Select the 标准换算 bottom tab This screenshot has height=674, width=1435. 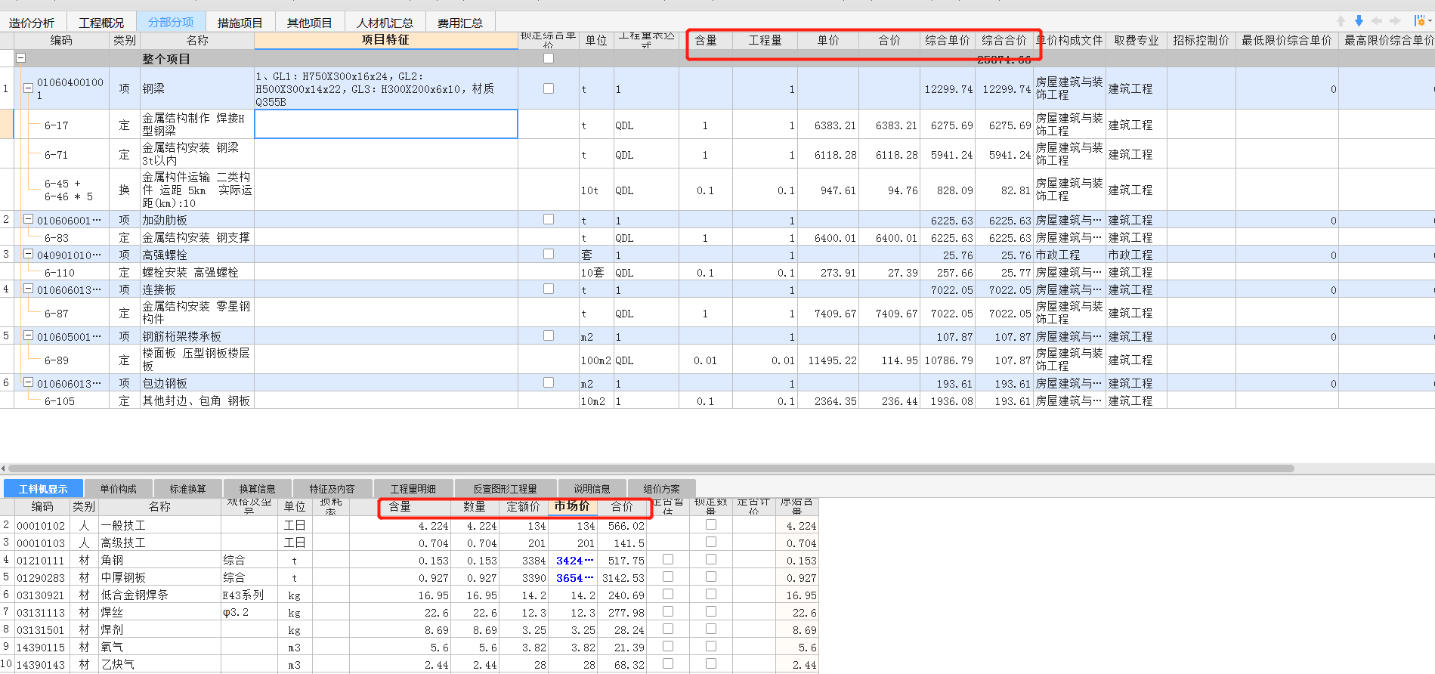[188, 489]
